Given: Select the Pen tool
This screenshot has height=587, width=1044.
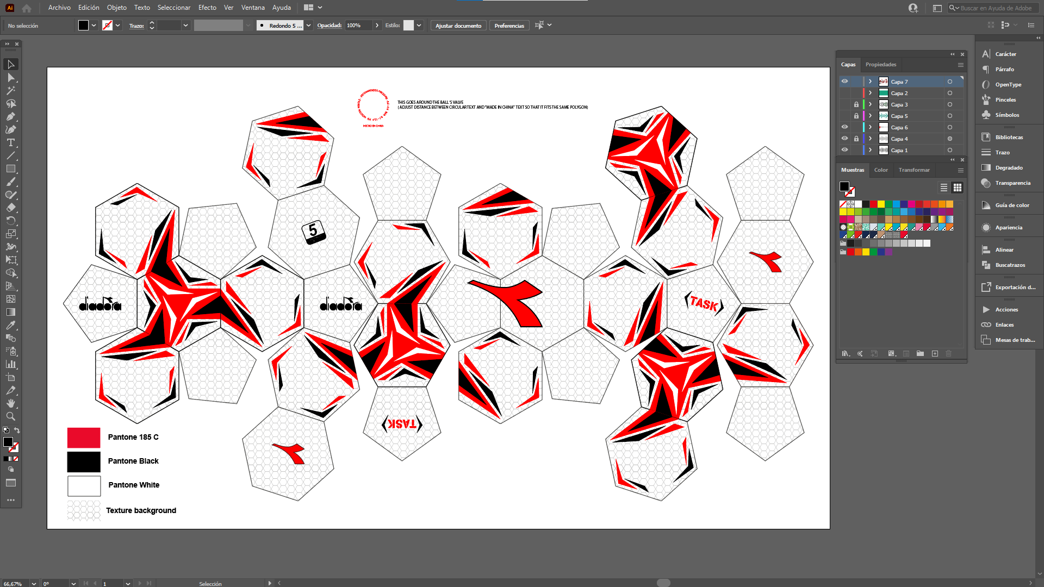Looking at the screenshot, I should [x=10, y=116].
